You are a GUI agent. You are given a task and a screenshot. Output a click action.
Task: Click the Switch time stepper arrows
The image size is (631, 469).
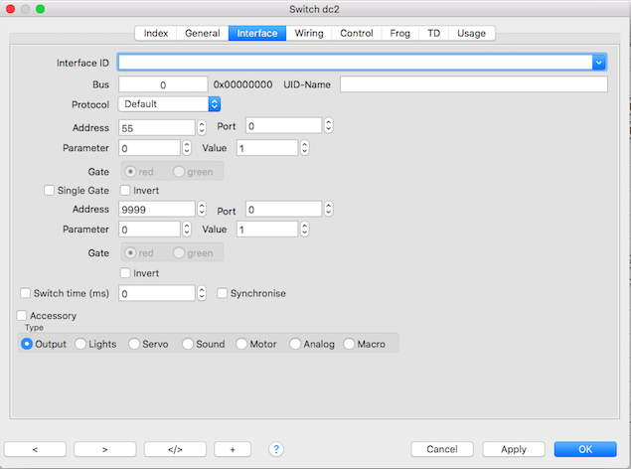[x=202, y=294]
